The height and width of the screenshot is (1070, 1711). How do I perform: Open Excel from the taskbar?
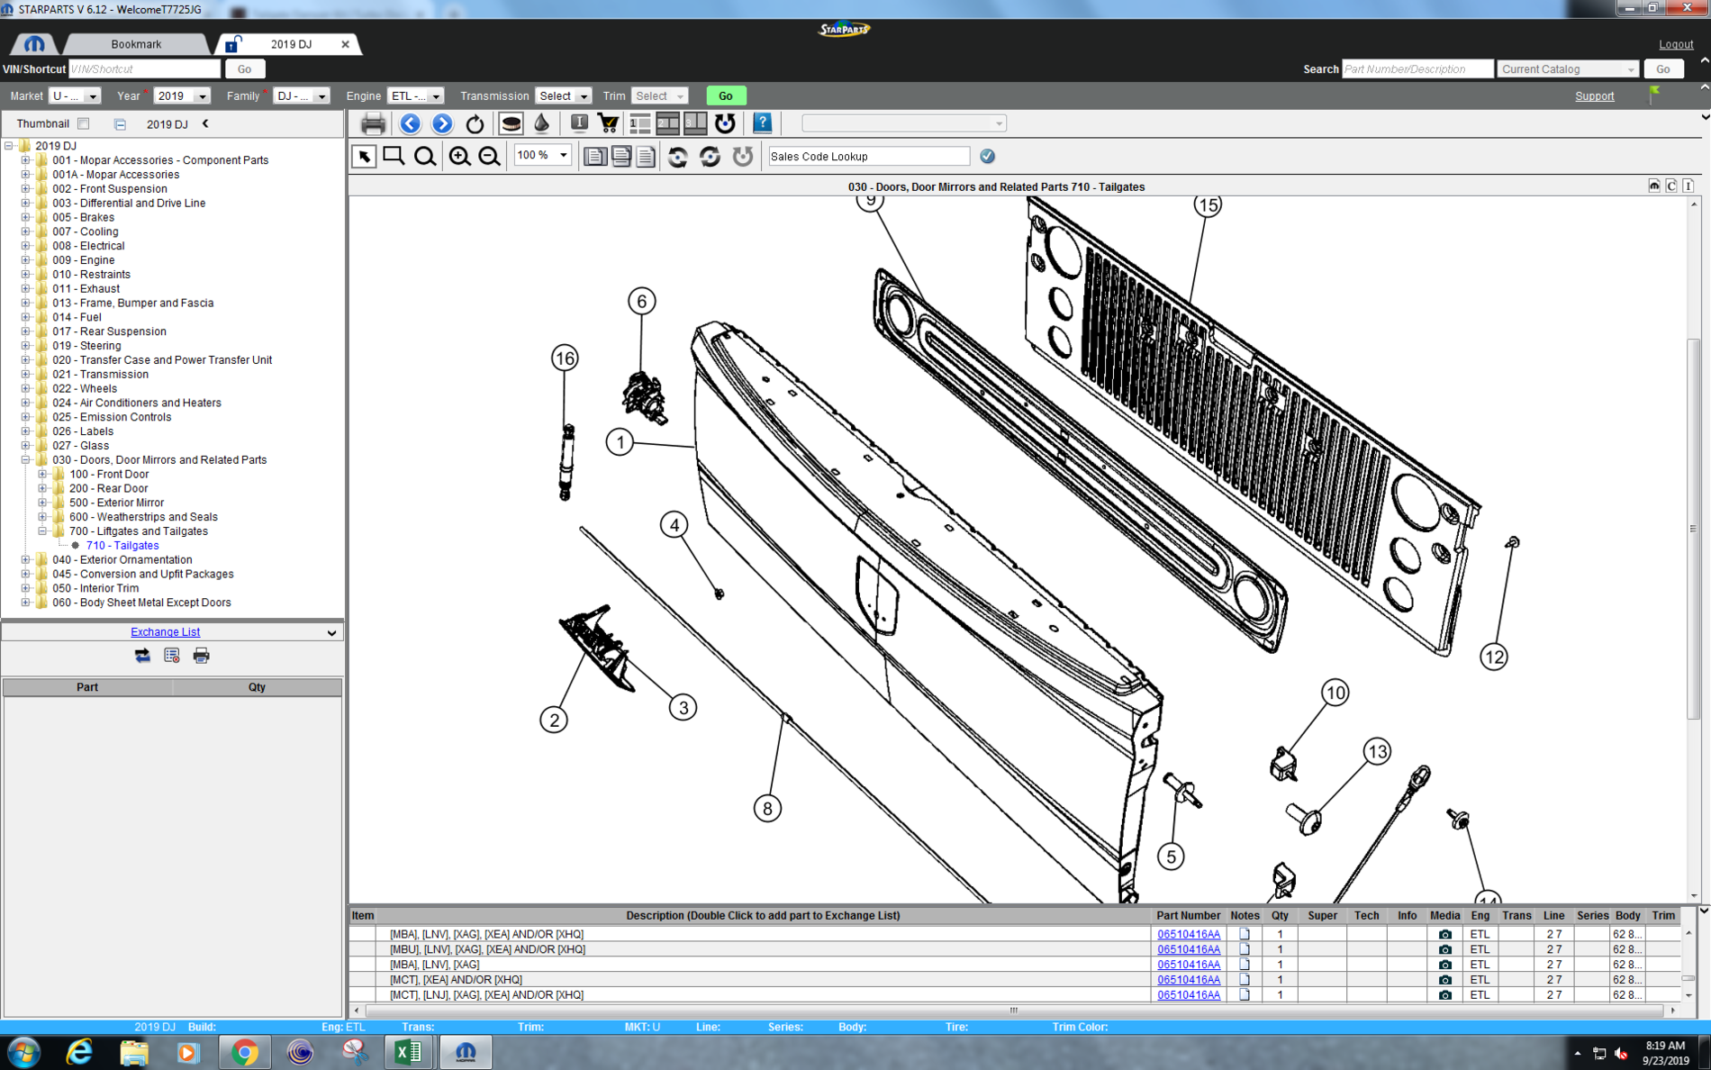tap(408, 1052)
